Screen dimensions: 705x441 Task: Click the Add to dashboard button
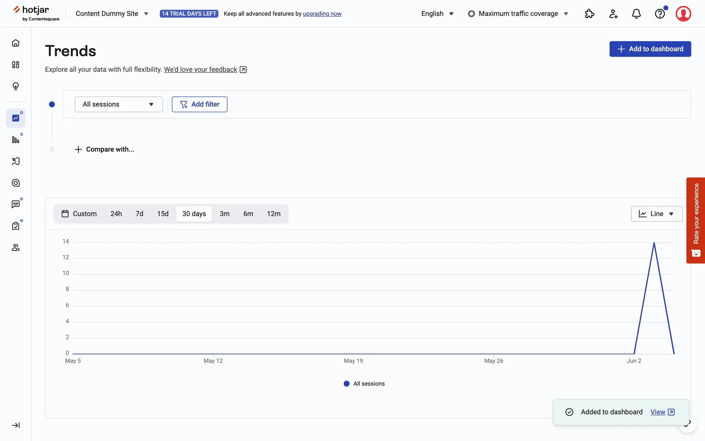coord(650,49)
